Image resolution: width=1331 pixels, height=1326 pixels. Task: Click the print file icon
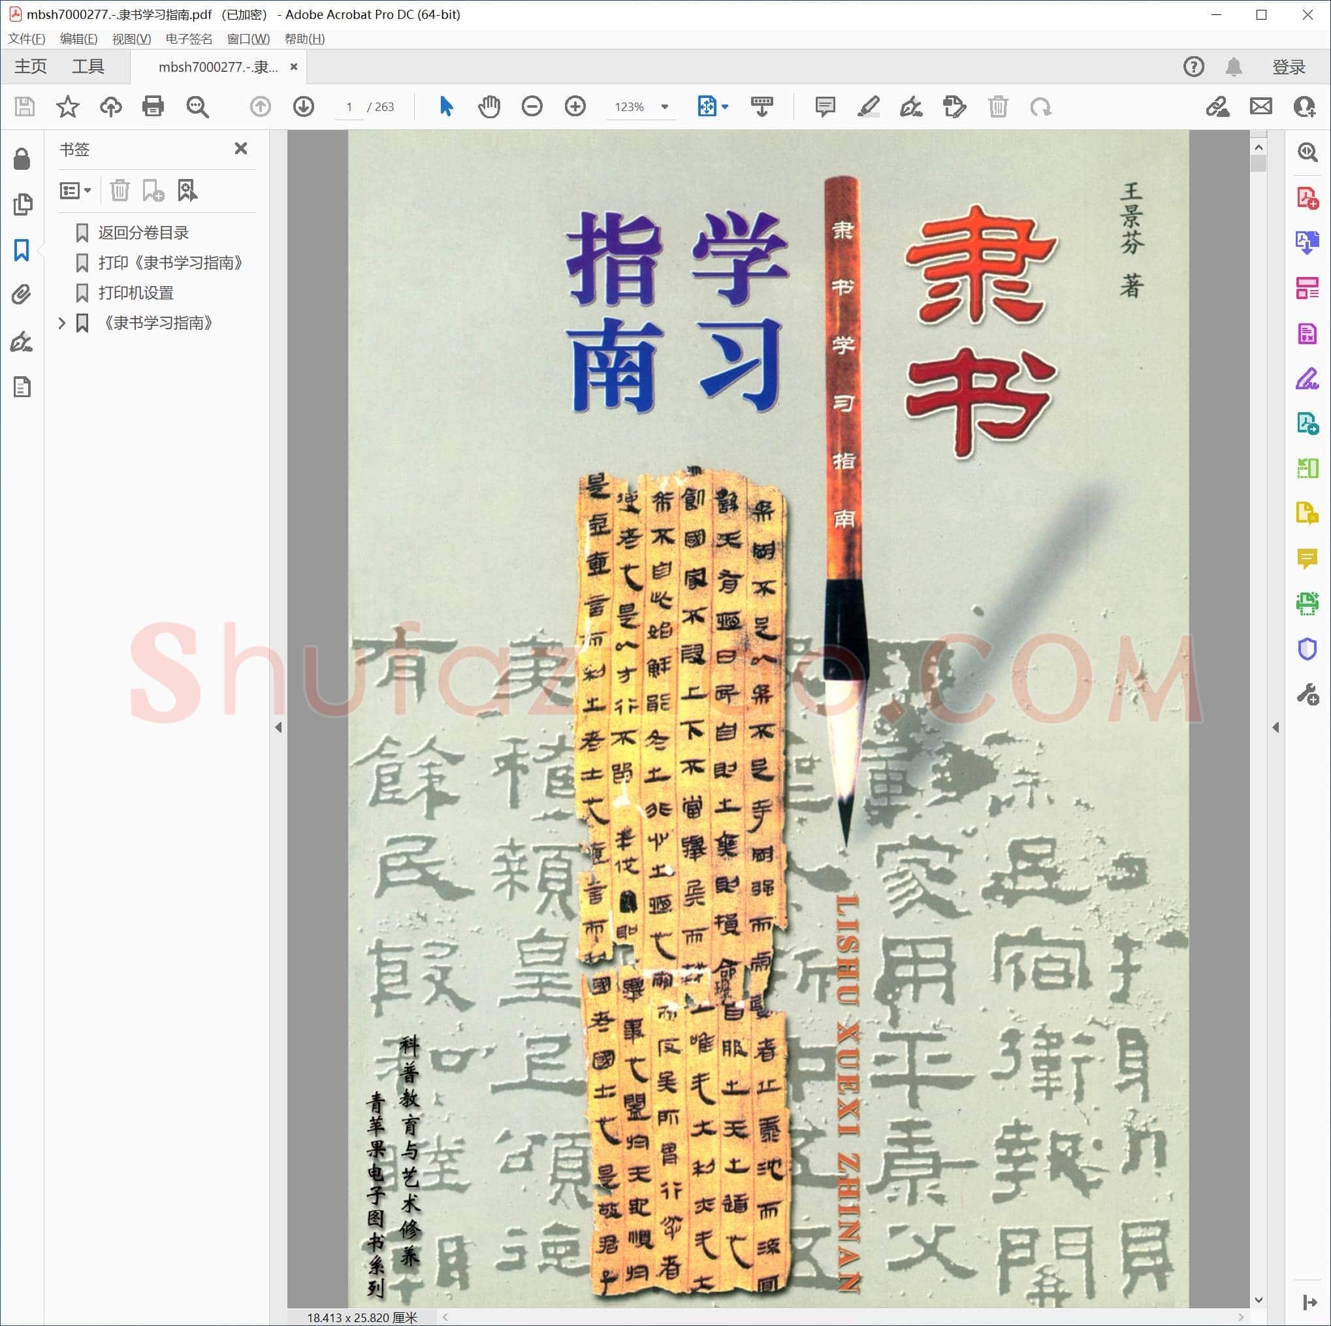[153, 107]
